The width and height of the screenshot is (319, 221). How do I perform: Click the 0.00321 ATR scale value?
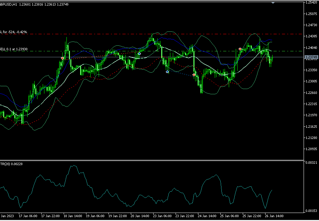click(311, 163)
